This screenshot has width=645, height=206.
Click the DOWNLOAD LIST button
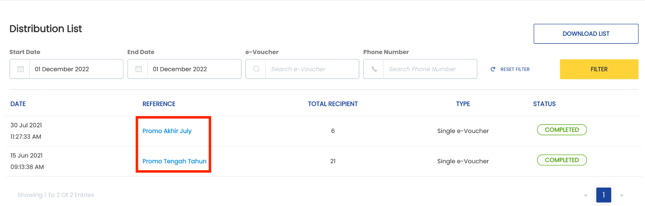click(586, 34)
